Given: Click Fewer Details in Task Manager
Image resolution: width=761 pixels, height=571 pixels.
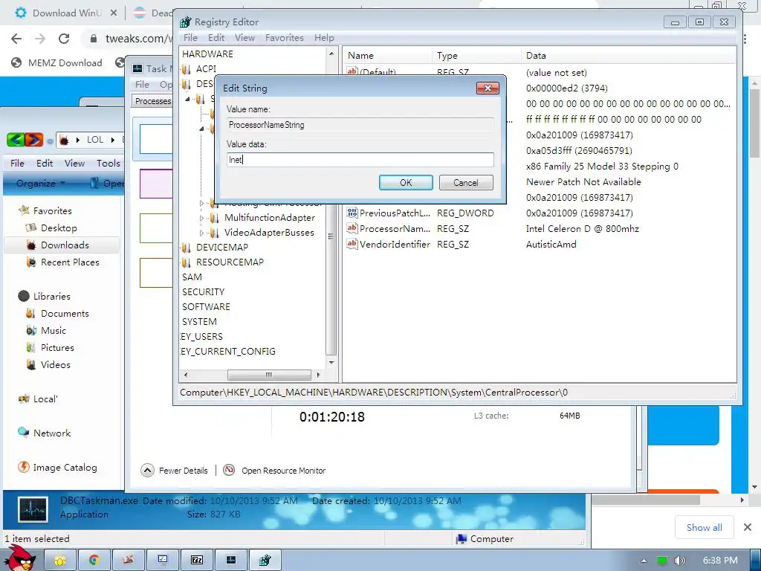Looking at the screenshot, I should point(174,471).
